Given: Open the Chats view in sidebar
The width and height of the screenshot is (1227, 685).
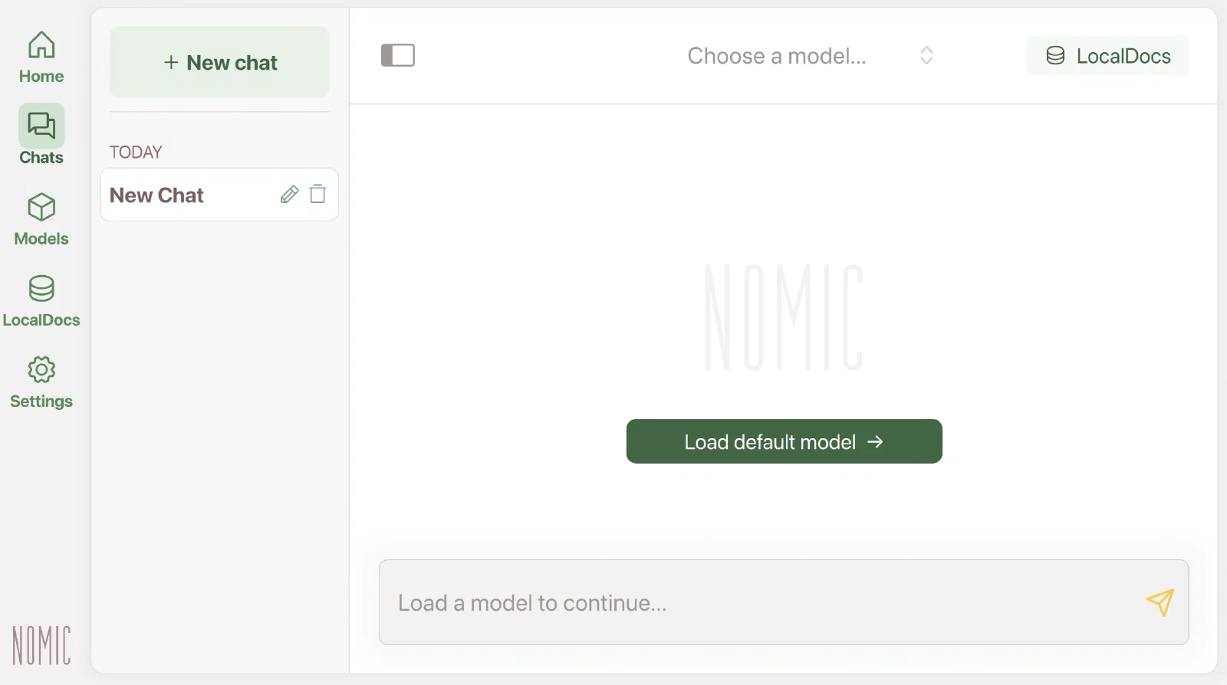Looking at the screenshot, I should (x=41, y=136).
